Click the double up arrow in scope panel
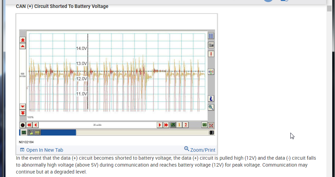The height and width of the screenshot is (177, 335). pos(22,40)
